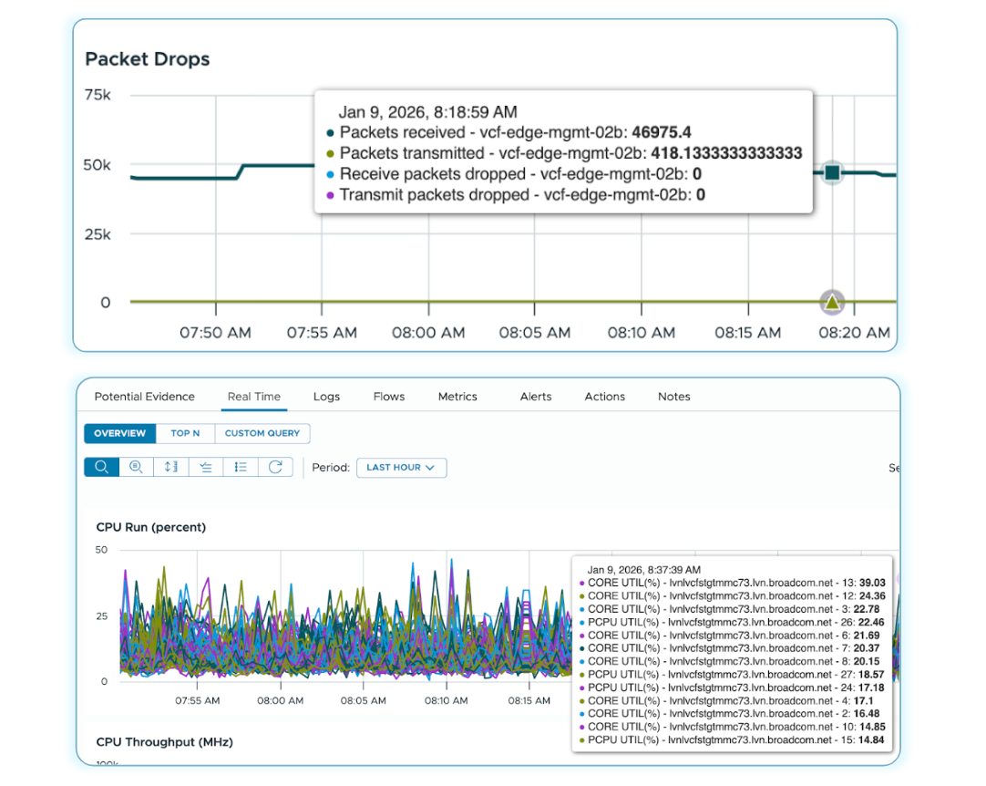This screenshot has width=986, height=786.
Task: Select the OVERVIEW view button
Action: (120, 433)
